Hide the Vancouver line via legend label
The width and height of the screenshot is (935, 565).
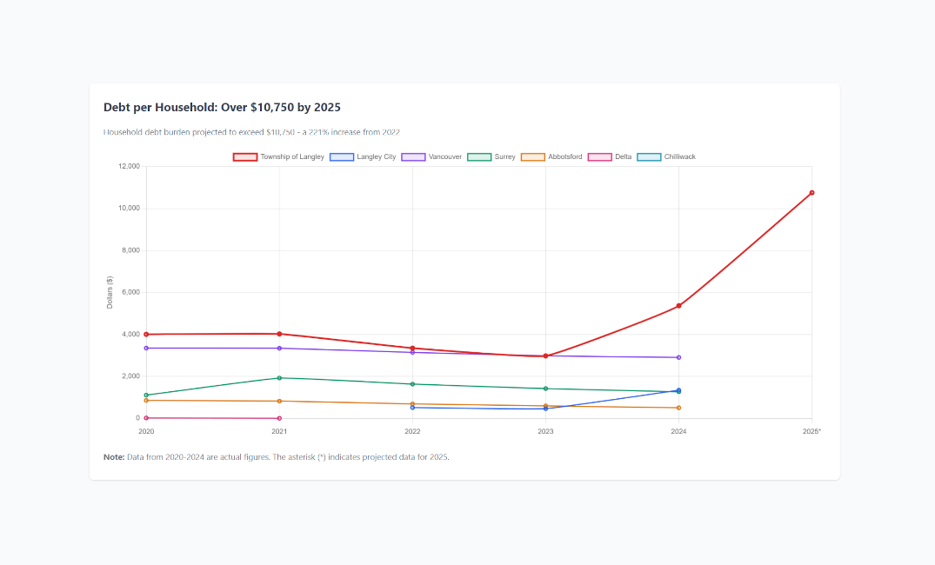444,157
